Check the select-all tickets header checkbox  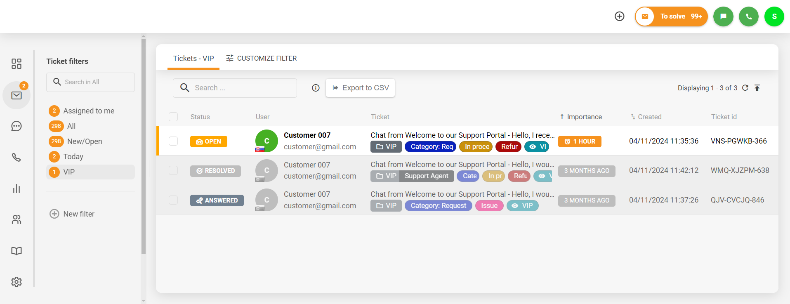(x=173, y=117)
